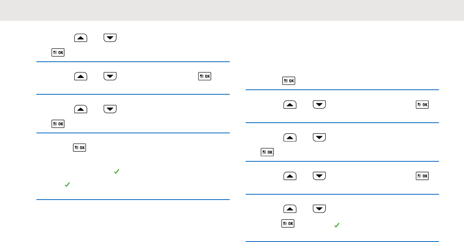464x242 pixels.
Task: Click OK icon ending right column's first arrow row
Action: tap(422, 105)
